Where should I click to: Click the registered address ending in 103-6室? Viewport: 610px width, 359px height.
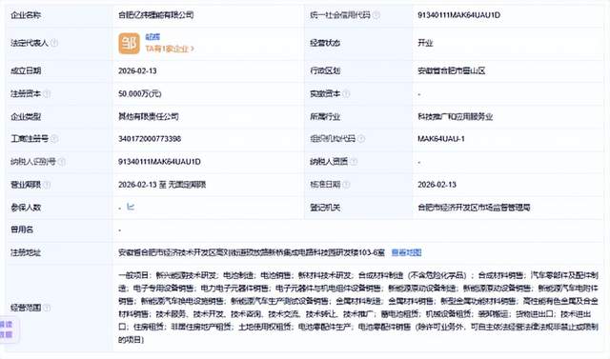[252, 252]
